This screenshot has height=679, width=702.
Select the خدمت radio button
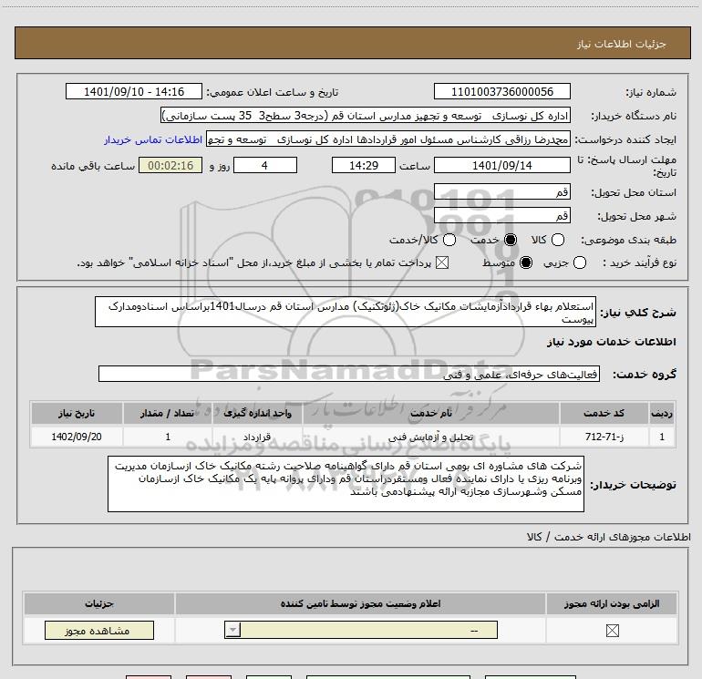click(x=511, y=240)
